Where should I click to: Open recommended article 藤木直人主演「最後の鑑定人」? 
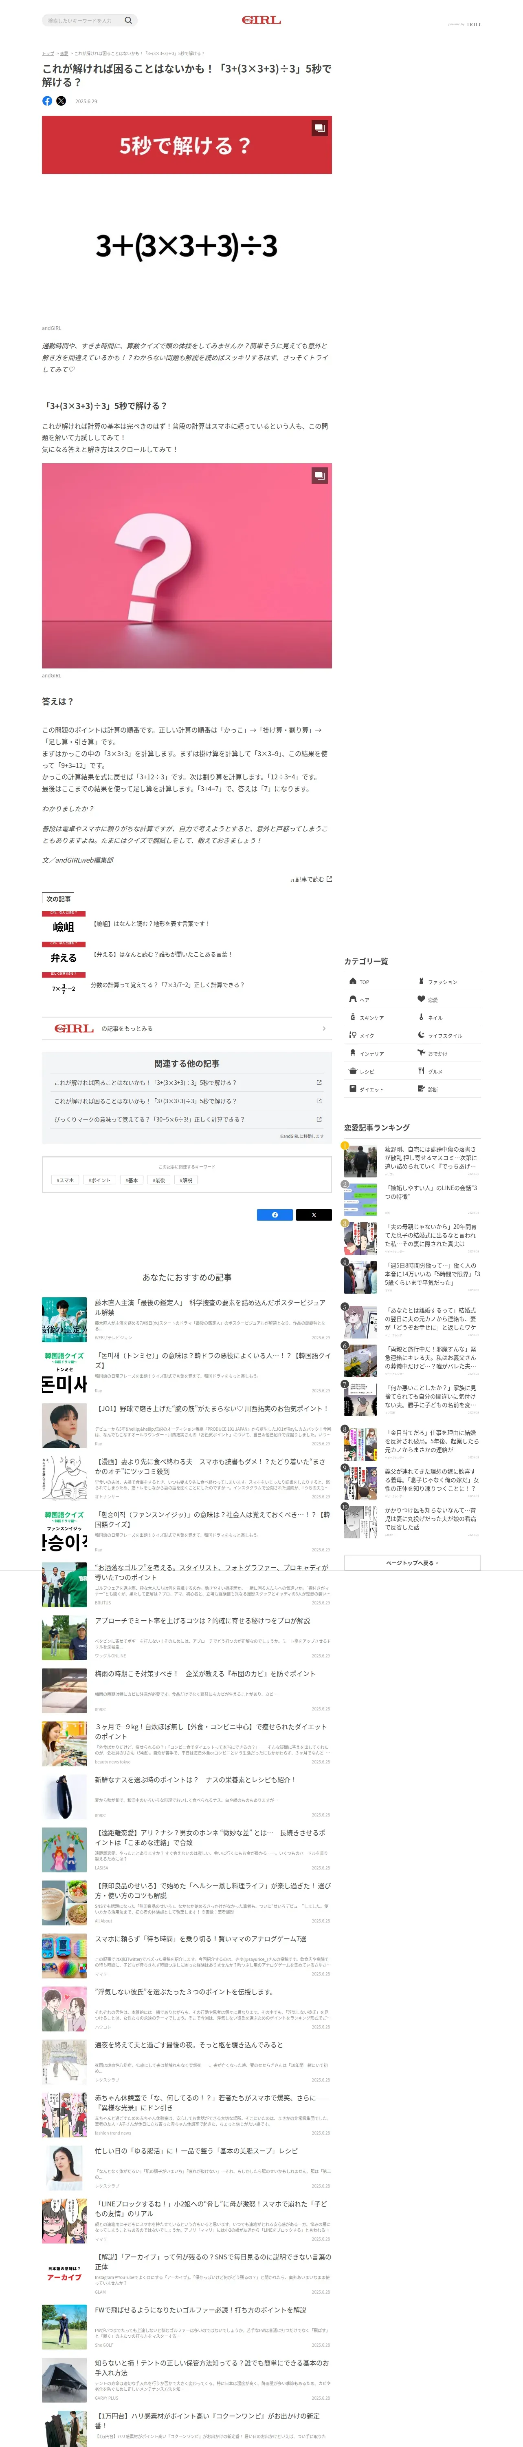pyautogui.click(x=211, y=1306)
